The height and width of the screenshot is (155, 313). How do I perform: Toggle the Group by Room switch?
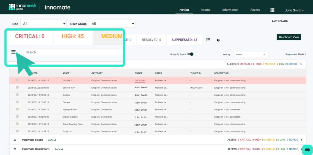(190, 54)
